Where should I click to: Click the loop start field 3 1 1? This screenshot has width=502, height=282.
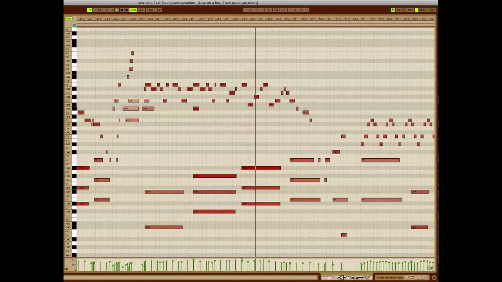click(x=254, y=10)
